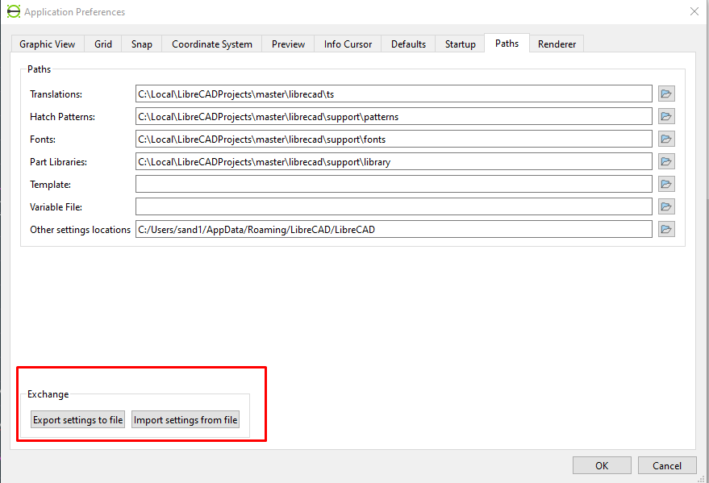
Task: Click the folder browse icon for Translations
Action: point(665,94)
